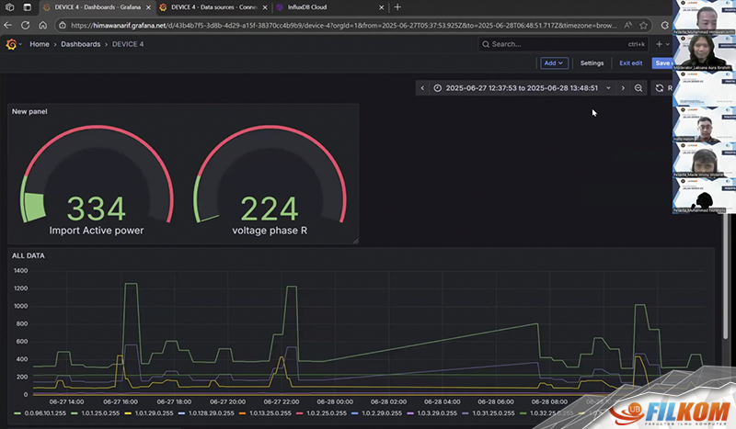736x429 pixels.
Task: Zoom out time range magnifier
Action: point(638,88)
